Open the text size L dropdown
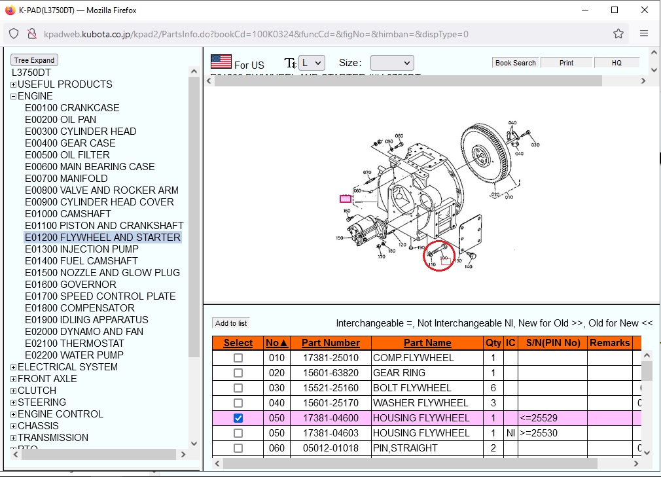The height and width of the screenshot is (477, 661). [312, 63]
